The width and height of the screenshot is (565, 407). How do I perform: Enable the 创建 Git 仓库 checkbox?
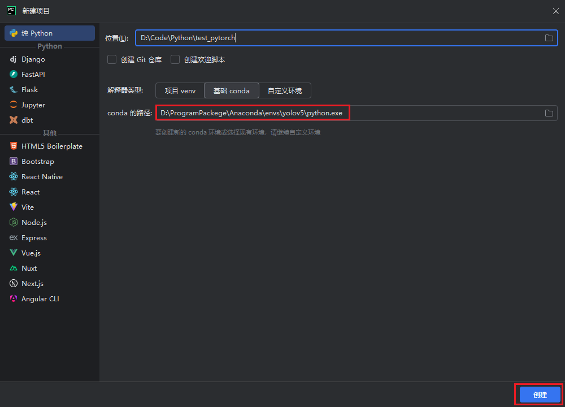tap(112, 59)
